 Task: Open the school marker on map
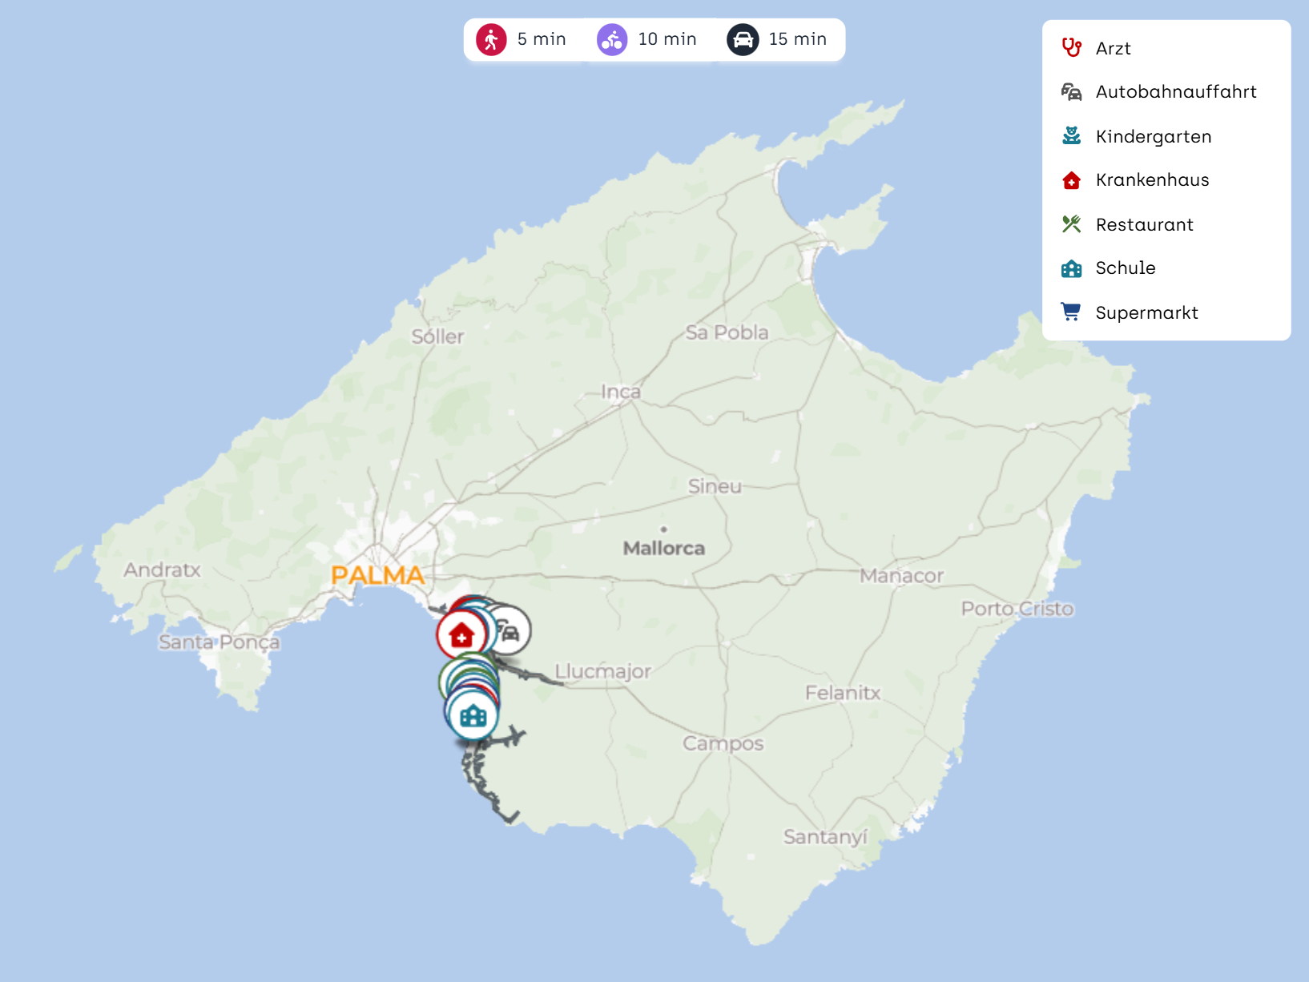pyautogui.click(x=473, y=715)
